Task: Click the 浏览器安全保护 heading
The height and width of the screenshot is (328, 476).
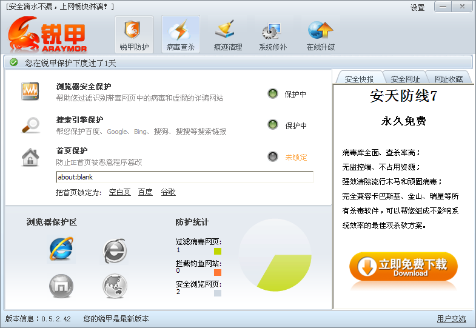Action: 84,87
